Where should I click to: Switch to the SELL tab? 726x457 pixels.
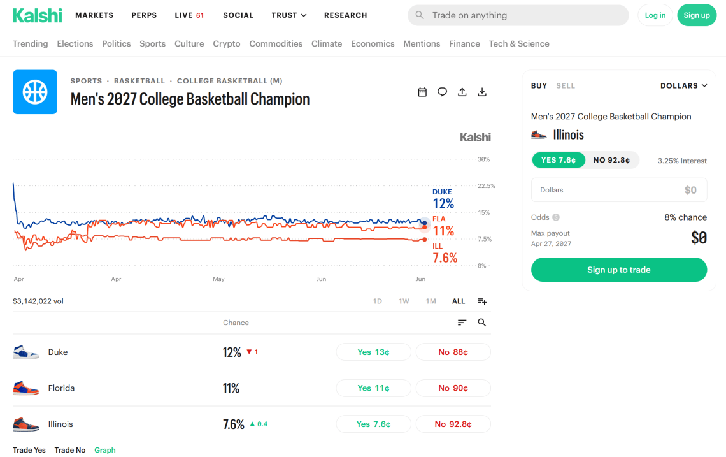tap(566, 86)
